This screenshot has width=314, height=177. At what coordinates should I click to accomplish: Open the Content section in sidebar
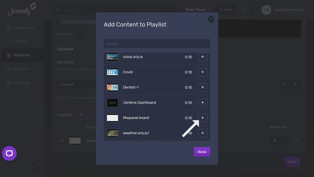[20, 69]
